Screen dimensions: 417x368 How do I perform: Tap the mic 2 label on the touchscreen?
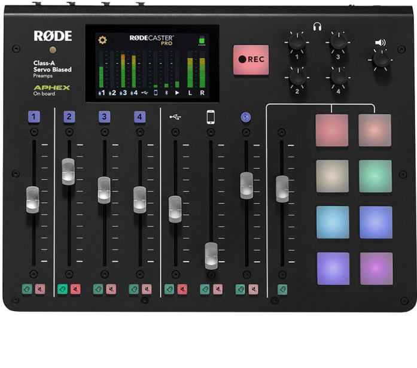[112, 93]
